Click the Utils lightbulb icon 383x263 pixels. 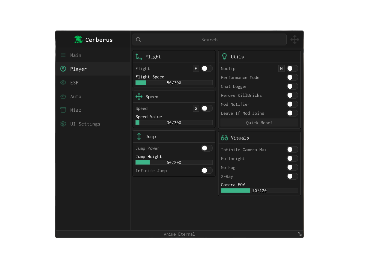(224, 57)
